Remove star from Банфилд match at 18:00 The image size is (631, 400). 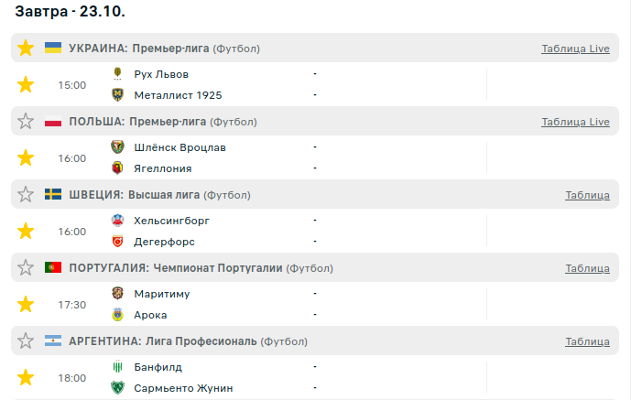click(26, 377)
